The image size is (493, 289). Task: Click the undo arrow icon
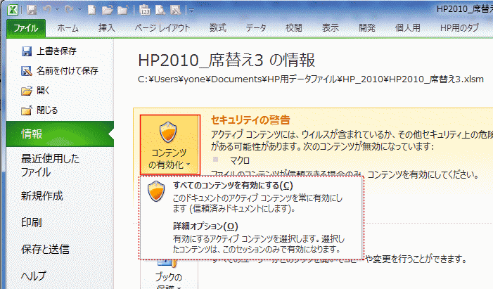[x=48, y=10]
